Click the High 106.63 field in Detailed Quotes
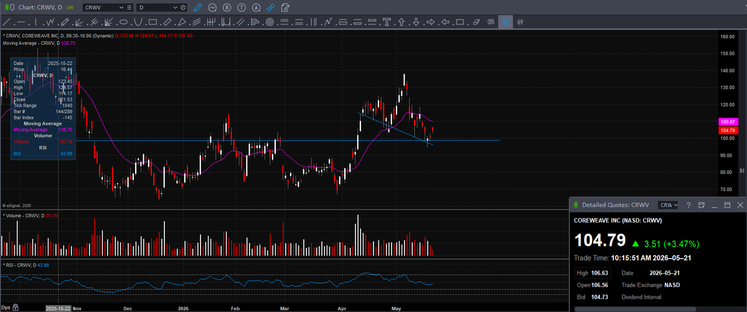Image resolution: width=747 pixels, height=312 pixels. click(592, 272)
